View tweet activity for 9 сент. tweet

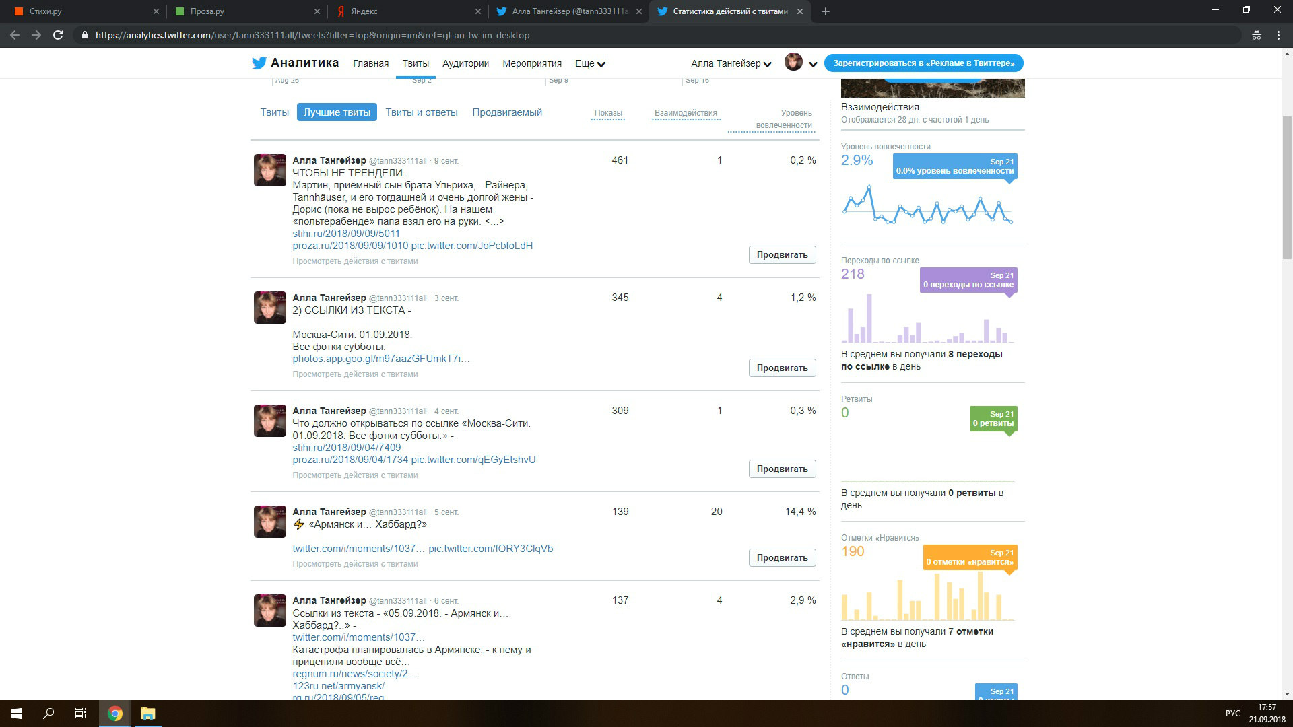tap(355, 261)
